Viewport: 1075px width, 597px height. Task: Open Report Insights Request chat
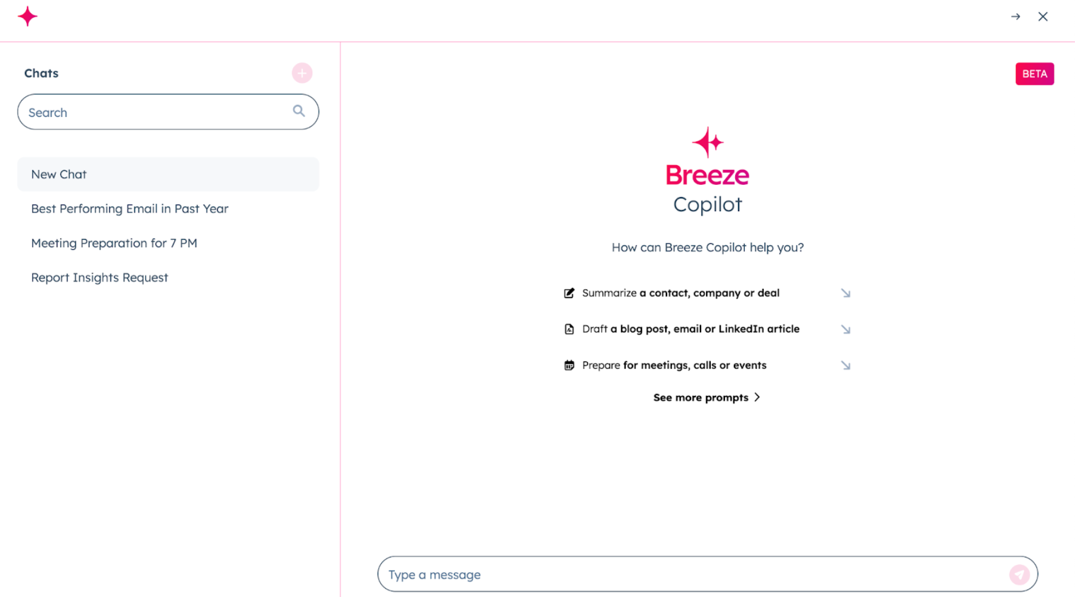pos(100,278)
